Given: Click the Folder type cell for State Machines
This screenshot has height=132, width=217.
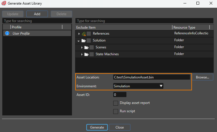Looking at the screenshot, I should coord(179,54).
